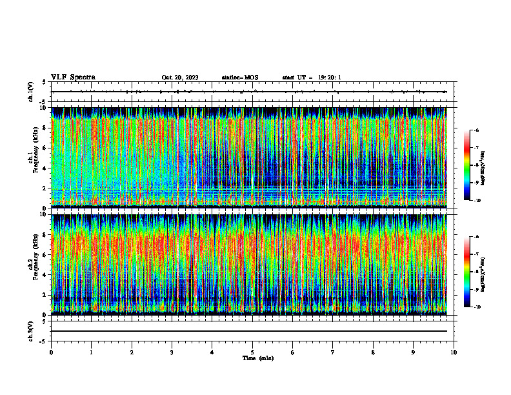
Task: Select the date text "Oct. 20, 2023"
Action: pyautogui.click(x=180, y=77)
